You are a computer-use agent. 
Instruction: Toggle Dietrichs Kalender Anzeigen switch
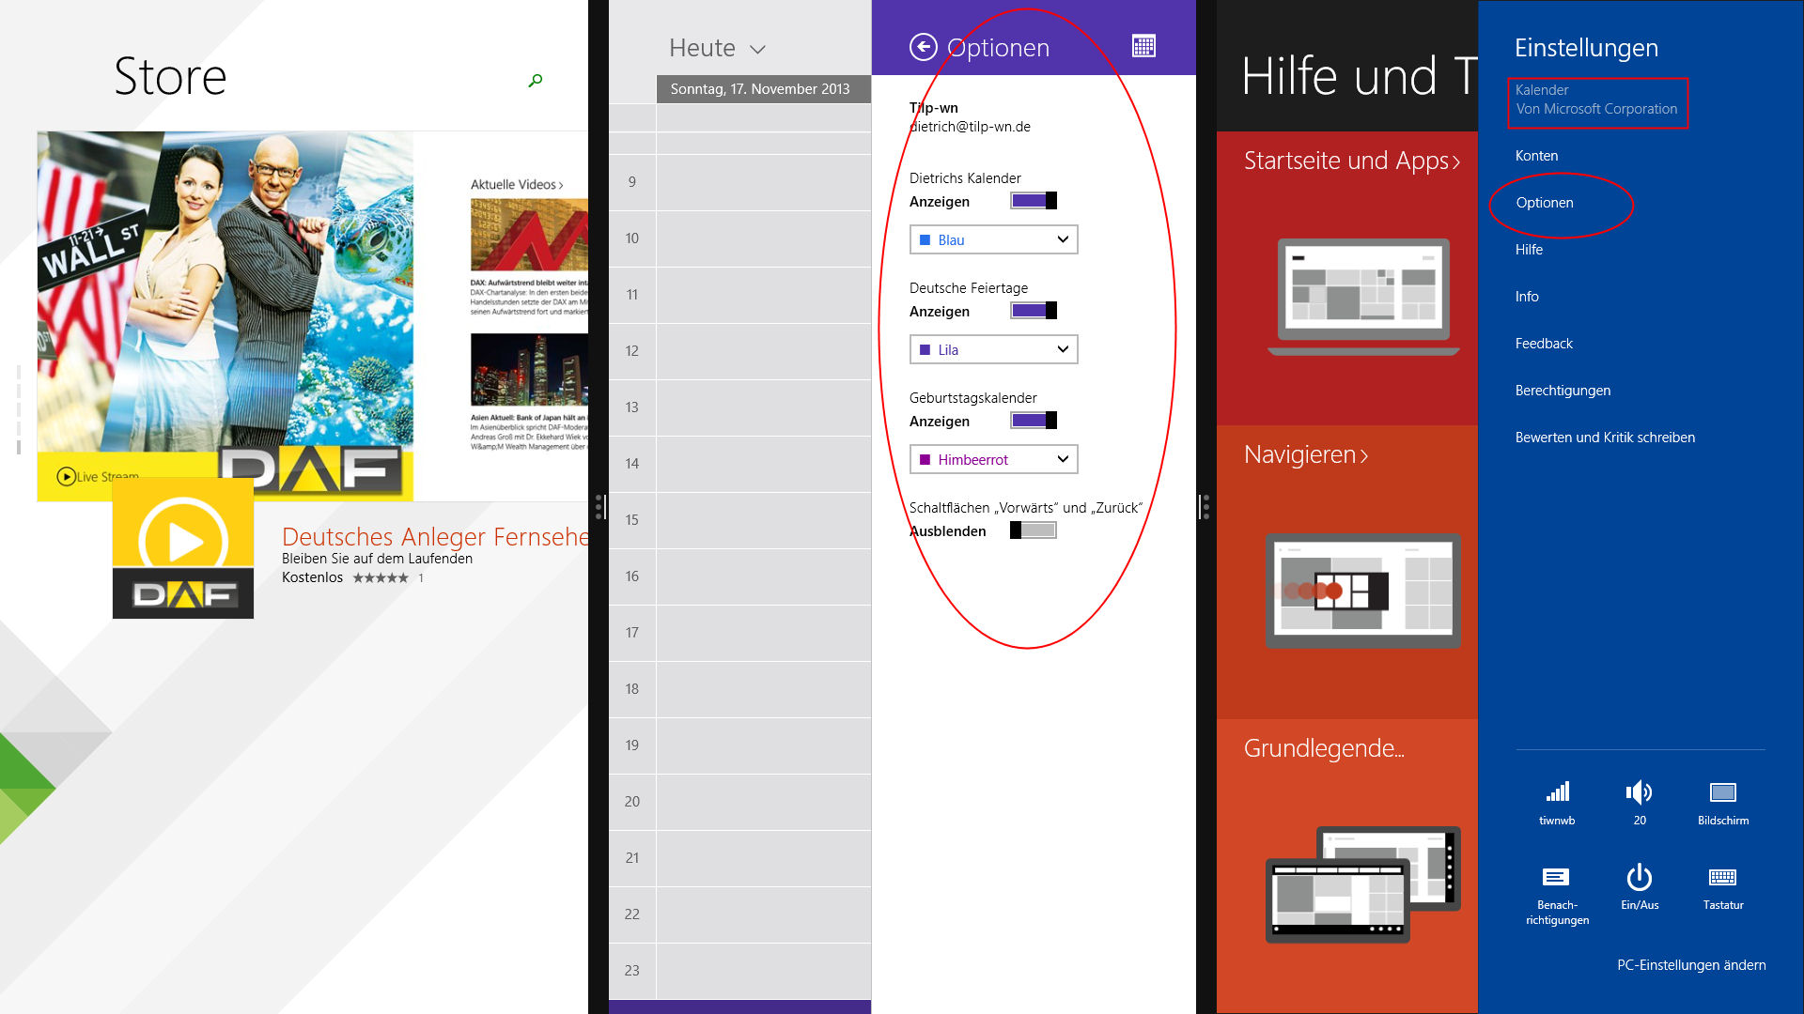coord(1033,201)
